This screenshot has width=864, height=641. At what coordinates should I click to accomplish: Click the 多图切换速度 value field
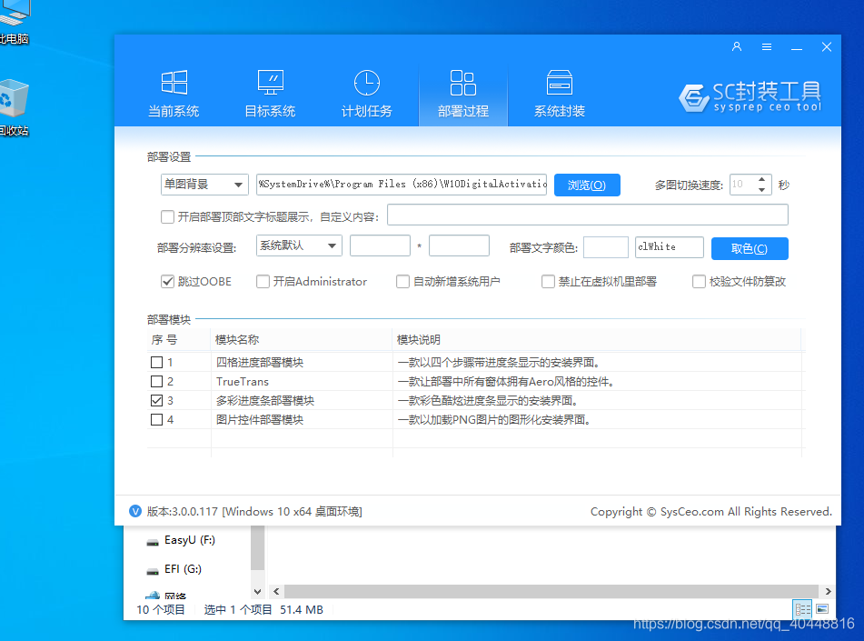pyautogui.click(x=743, y=185)
